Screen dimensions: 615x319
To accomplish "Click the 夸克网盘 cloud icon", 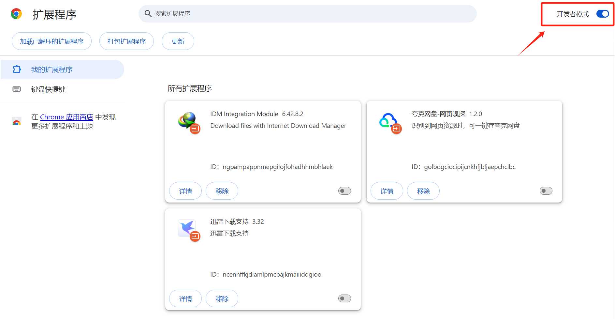I will pos(388,121).
